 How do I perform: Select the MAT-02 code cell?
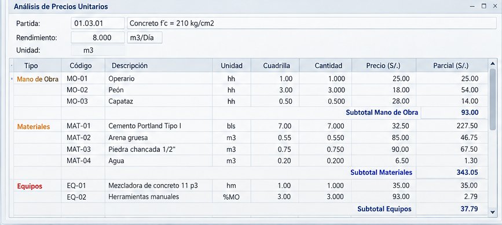coord(83,138)
